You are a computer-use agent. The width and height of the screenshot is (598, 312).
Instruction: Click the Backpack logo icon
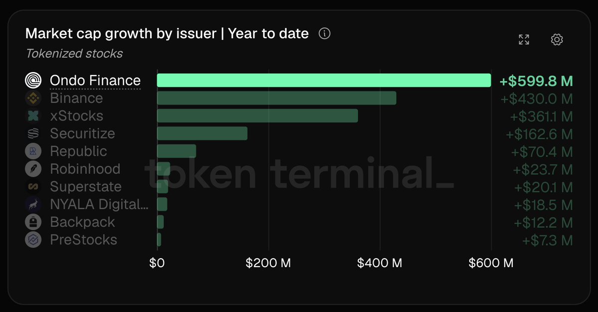tap(33, 222)
